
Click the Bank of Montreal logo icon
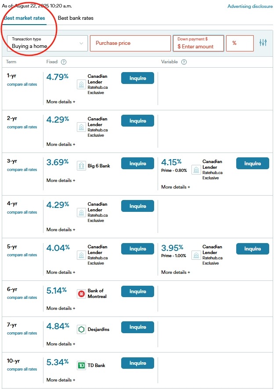[81, 294]
